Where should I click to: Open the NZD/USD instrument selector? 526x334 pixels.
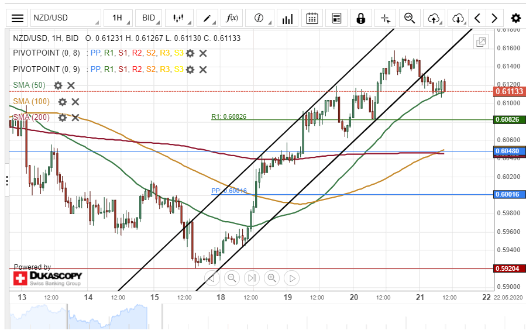tap(64, 18)
